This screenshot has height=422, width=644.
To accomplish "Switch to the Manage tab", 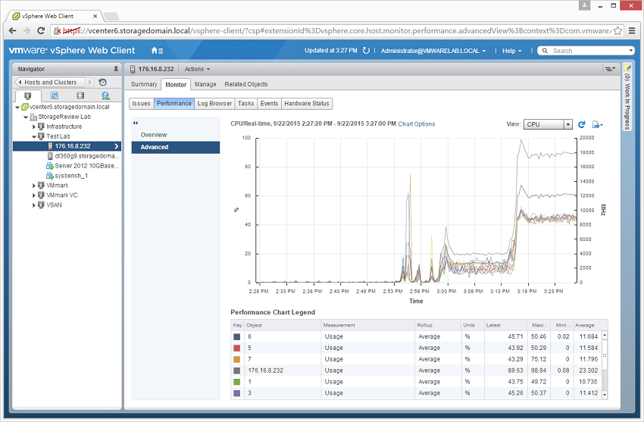I will point(205,84).
